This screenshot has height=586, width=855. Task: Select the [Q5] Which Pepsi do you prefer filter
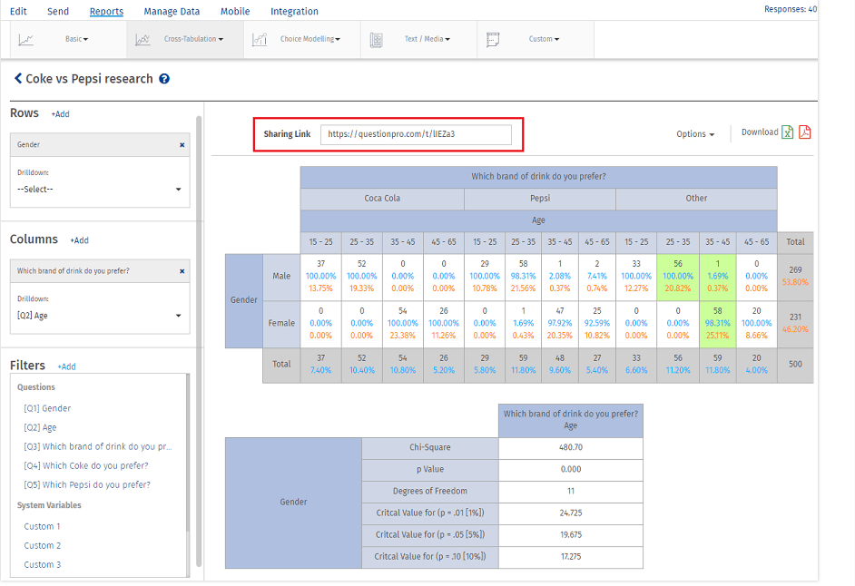coord(87,484)
